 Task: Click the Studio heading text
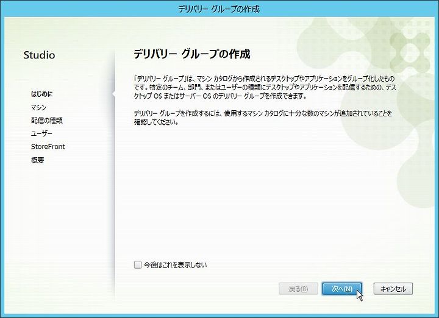[x=39, y=55]
